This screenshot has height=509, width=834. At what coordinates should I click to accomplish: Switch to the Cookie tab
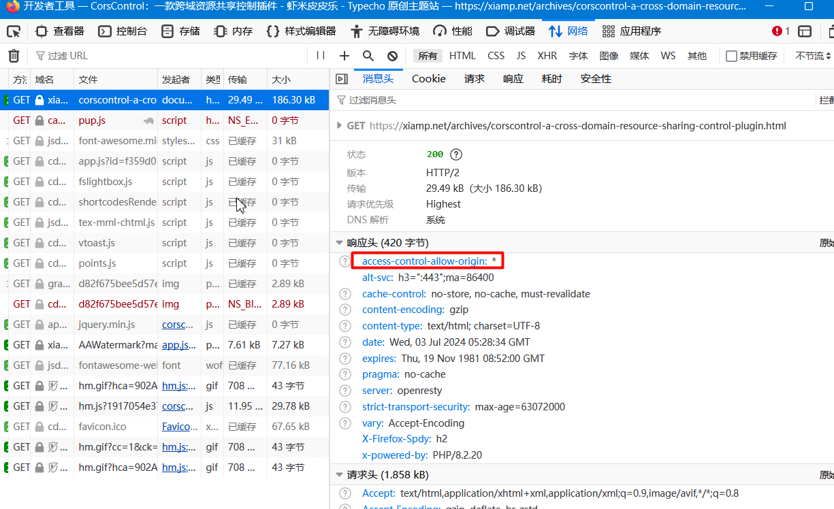pyautogui.click(x=428, y=78)
